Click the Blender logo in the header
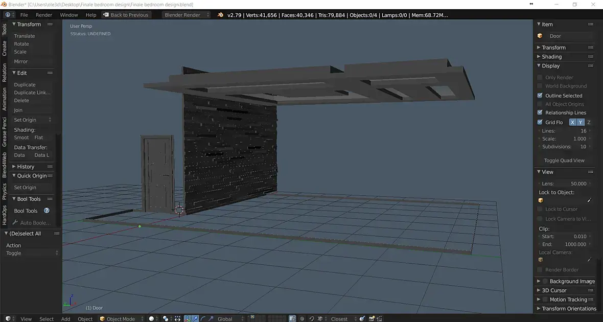 pyautogui.click(x=220, y=15)
